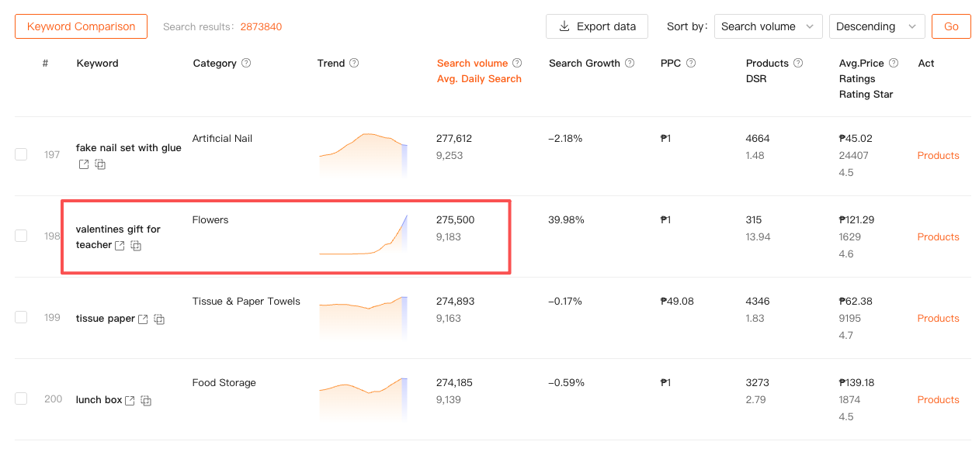Copy the fake nail set with glue keyword

100,164
